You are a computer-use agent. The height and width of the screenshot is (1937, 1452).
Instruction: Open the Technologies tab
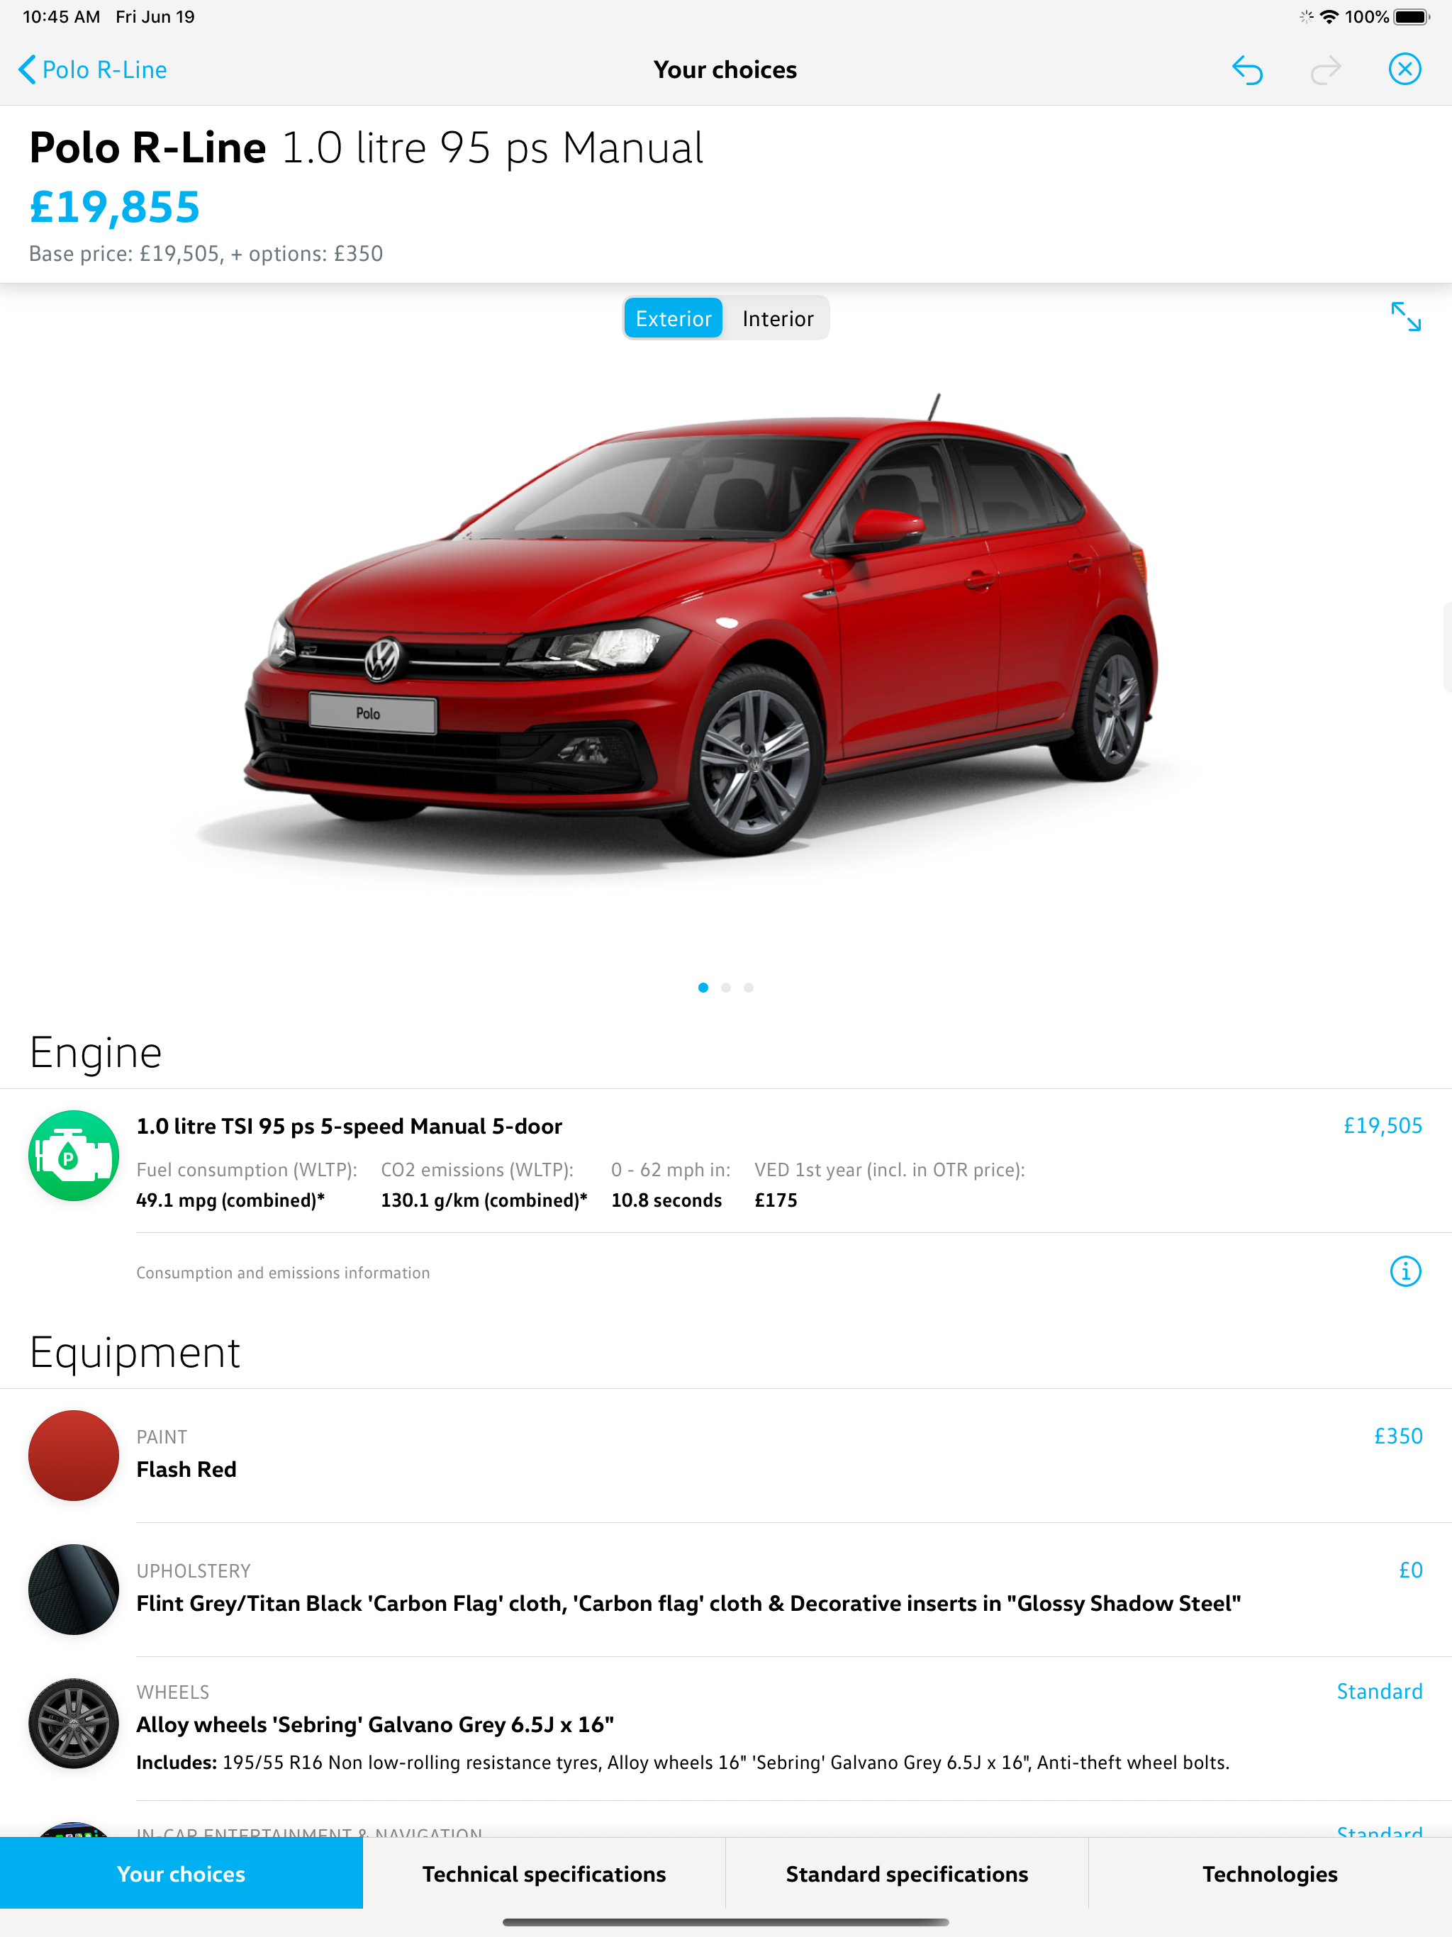(x=1270, y=1873)
